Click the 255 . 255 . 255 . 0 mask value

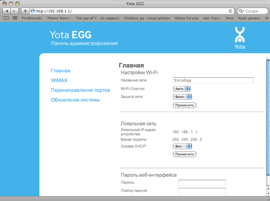[187, 140]
